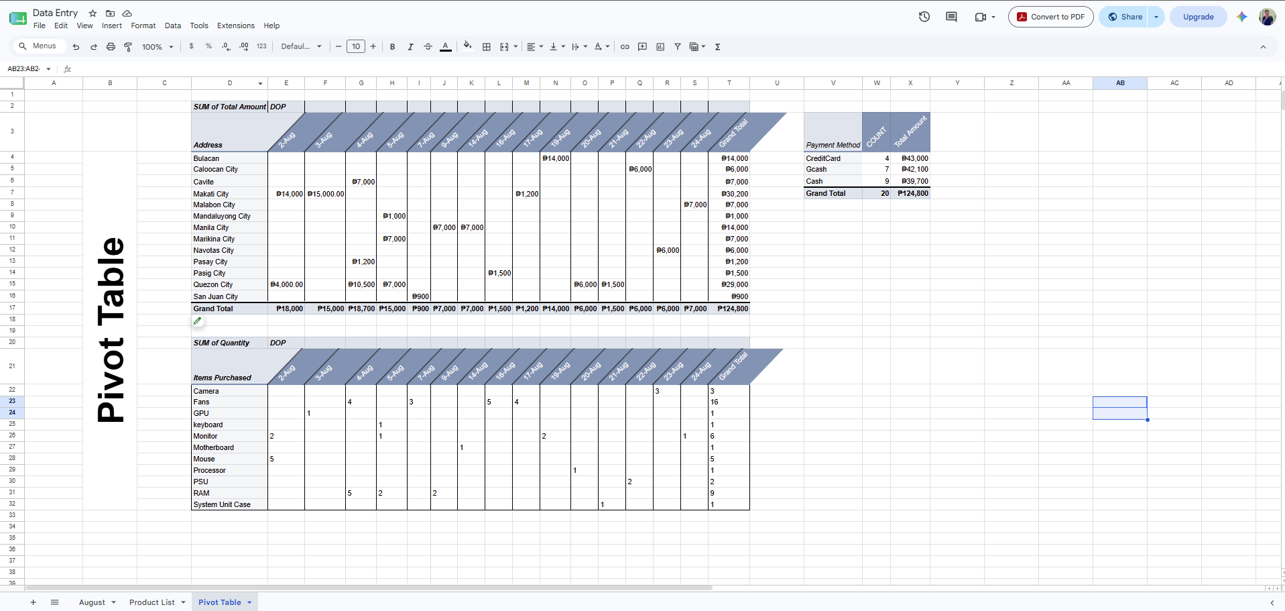Insert link with the link icon
Screen dimensions: 1285x611
coord(625,47)
